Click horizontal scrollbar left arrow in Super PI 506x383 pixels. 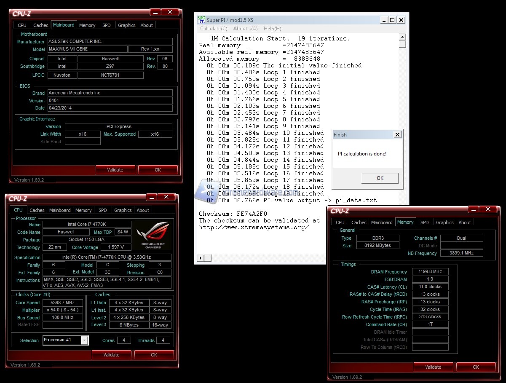pos(201,258)
